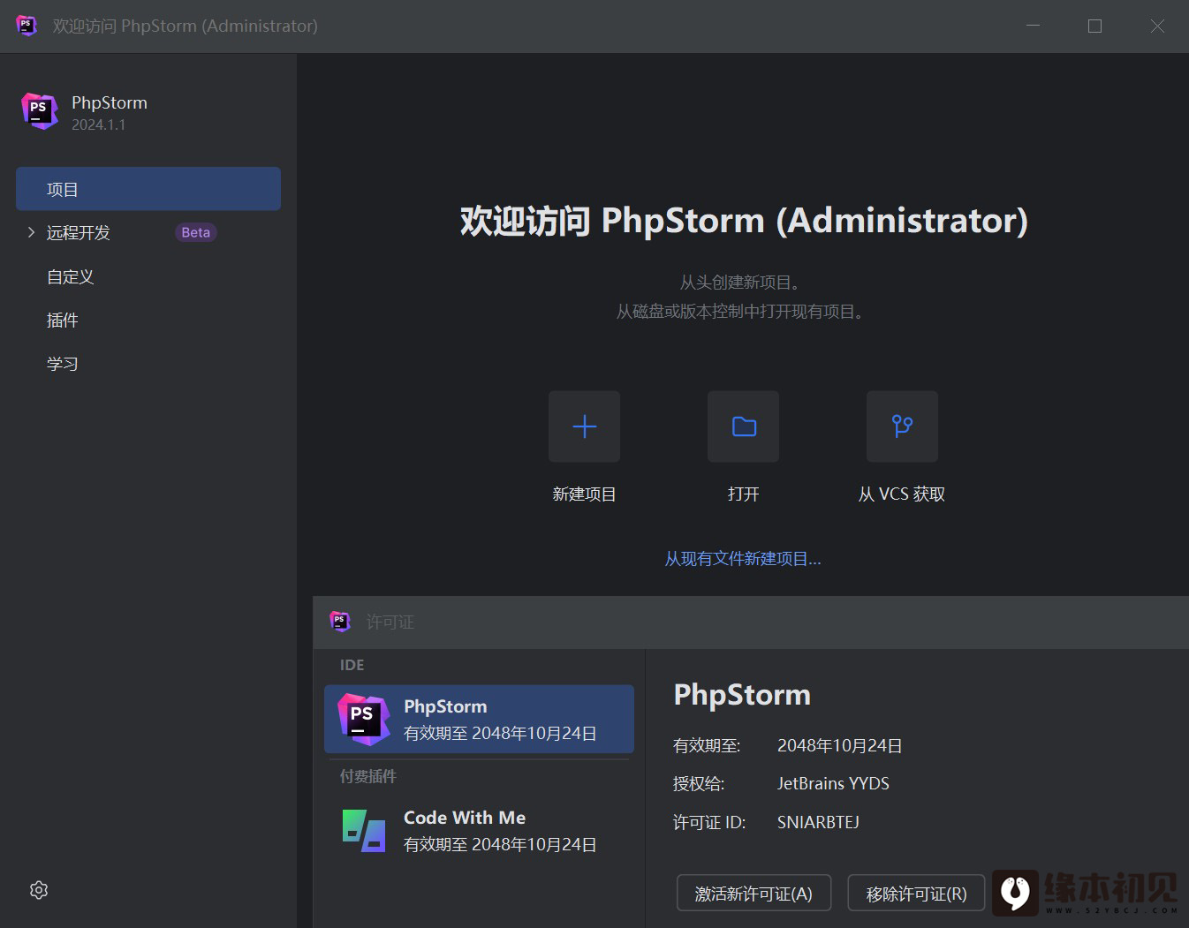Click the icon in the 许可证 dialog header
This screenshot has height=928, width=1189.
point(340,622)
